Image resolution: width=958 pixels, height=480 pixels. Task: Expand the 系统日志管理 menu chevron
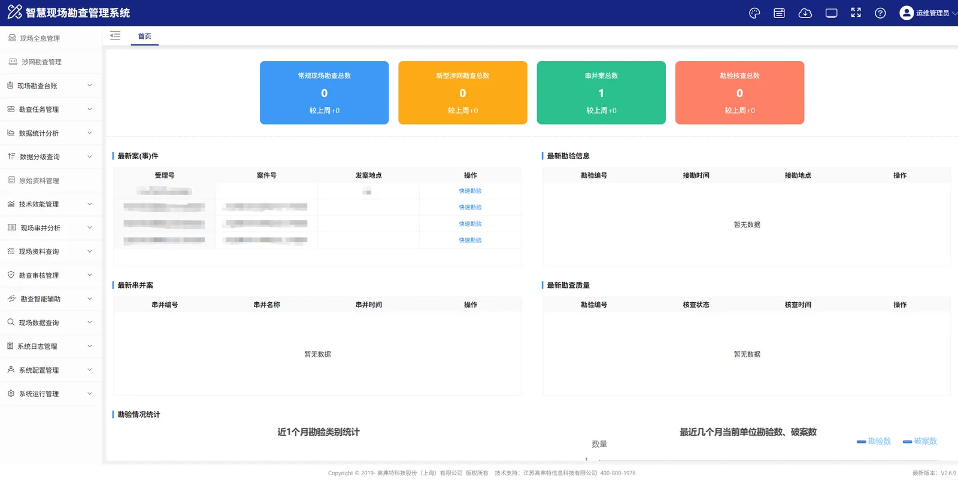click(90, 346)
